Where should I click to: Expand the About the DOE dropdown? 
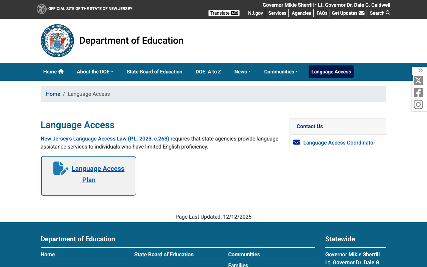click(x=95, y=72)
